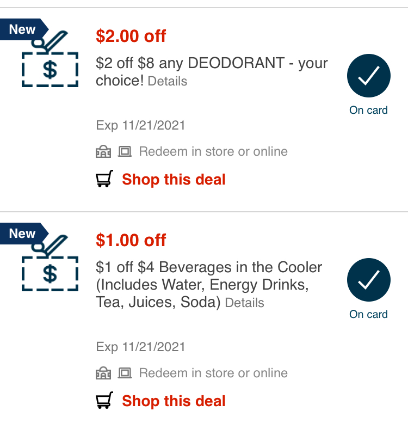Click the New badge on beverages coupon
Screen dimensions: 408x429
click(x=23, y=234)
